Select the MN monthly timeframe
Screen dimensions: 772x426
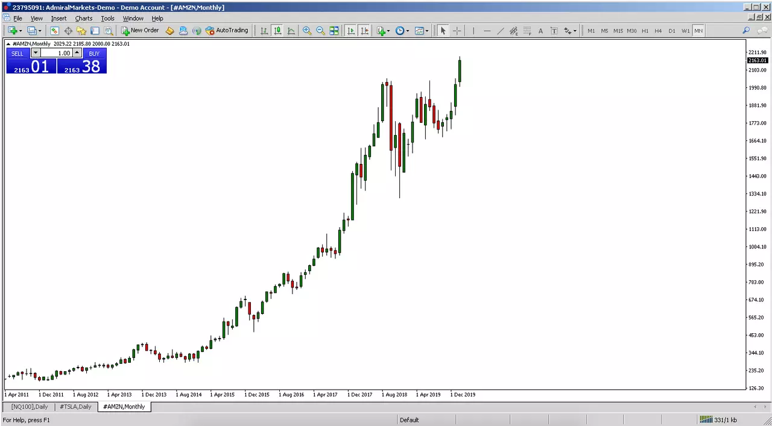tap(698, 31)
